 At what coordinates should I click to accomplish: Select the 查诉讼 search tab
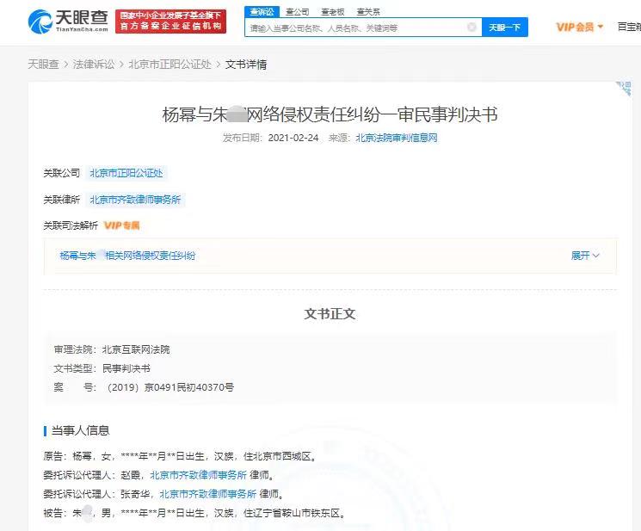click(262, 12)
